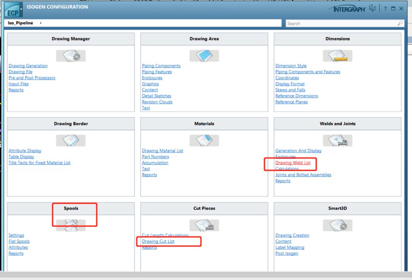Open Content under Drawing Area
The width and height of the screenshot is (412, 280).
click(150, 90)
